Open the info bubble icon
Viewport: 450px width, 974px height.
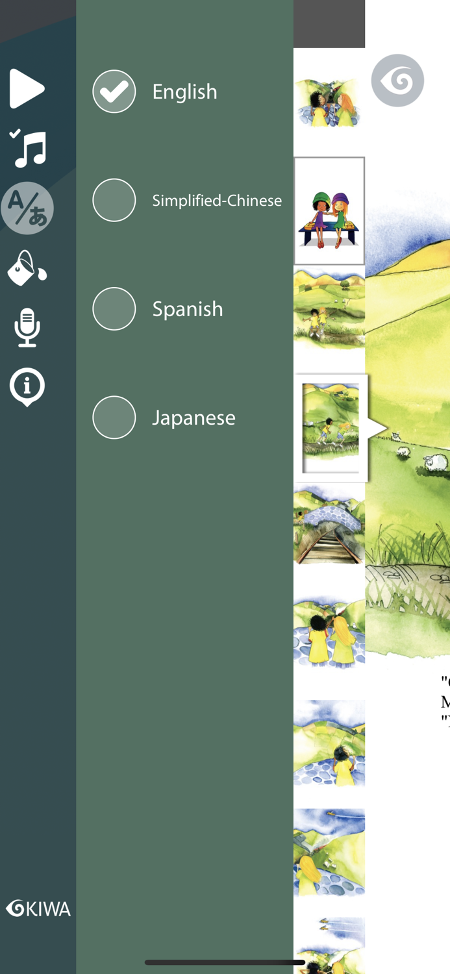pyautogui.click(x=27, y=388)
